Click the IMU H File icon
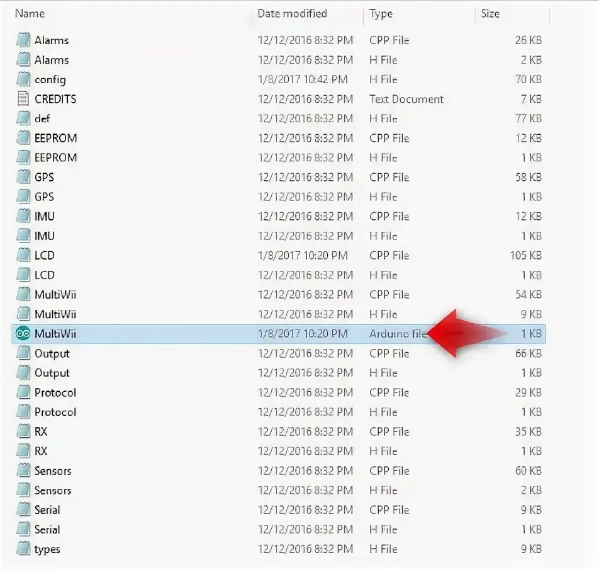Image resolution: width=599 pixels, height=572 pixels. click(x=23, y=236)
